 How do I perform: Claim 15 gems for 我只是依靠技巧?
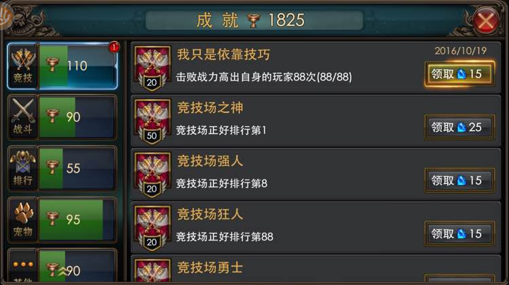coord(459,74)
